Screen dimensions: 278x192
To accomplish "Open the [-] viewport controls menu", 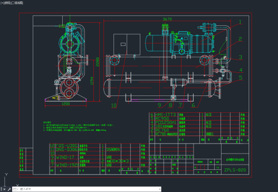I will point(2,3).
